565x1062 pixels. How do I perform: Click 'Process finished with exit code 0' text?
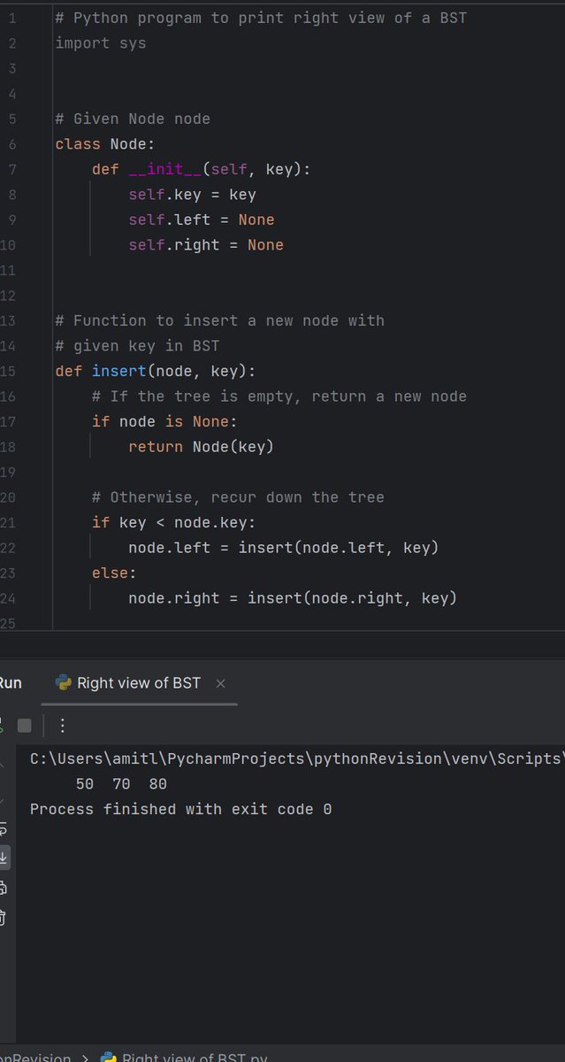[181, 809]
